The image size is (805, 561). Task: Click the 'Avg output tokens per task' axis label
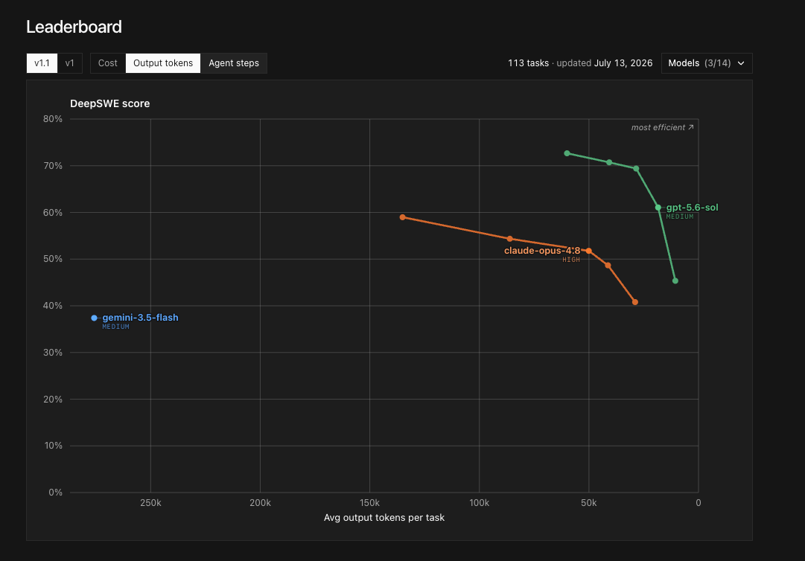click(384, 517)
